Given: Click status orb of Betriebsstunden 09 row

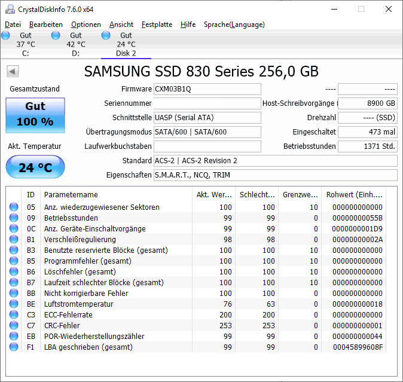Looking at the screenshot, I should [x=14, y=218].
